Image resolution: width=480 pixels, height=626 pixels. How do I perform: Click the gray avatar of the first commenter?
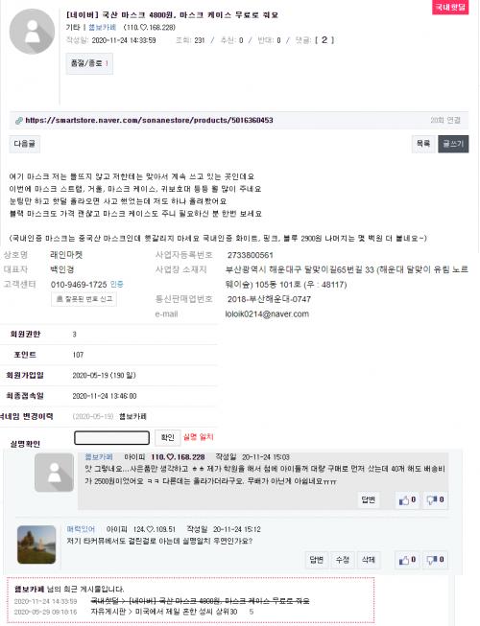point(54,473)
